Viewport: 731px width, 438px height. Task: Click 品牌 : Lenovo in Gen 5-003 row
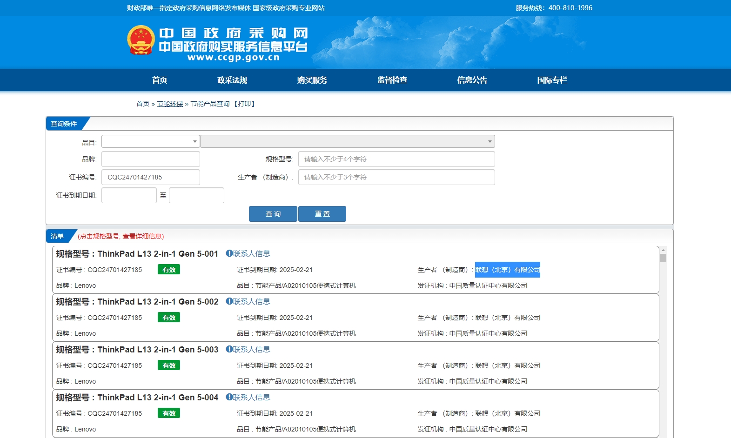point(76,381)
